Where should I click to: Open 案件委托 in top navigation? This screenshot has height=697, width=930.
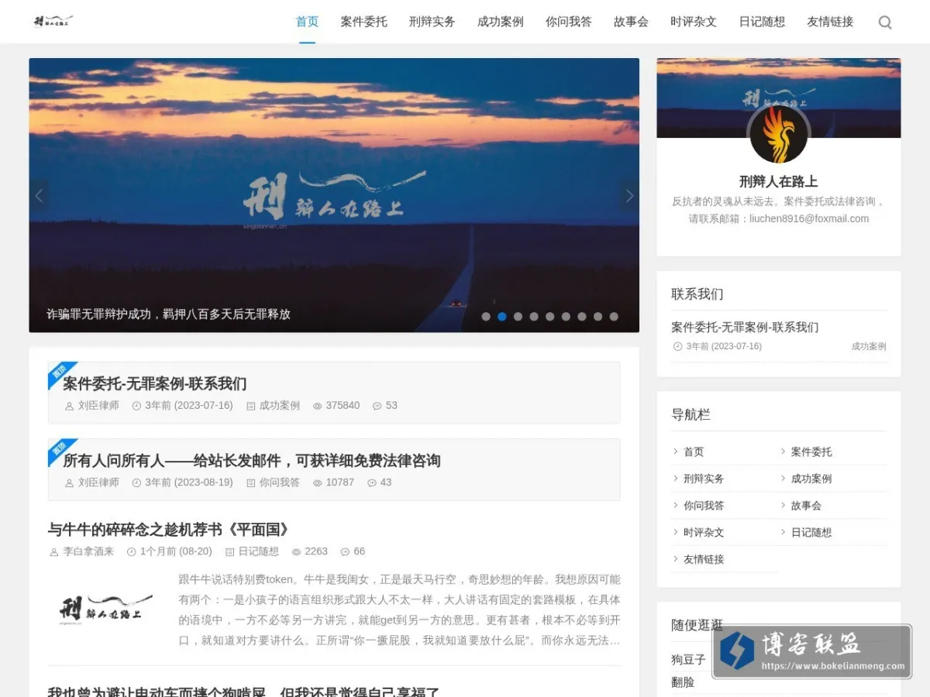(x=364, y=22)
